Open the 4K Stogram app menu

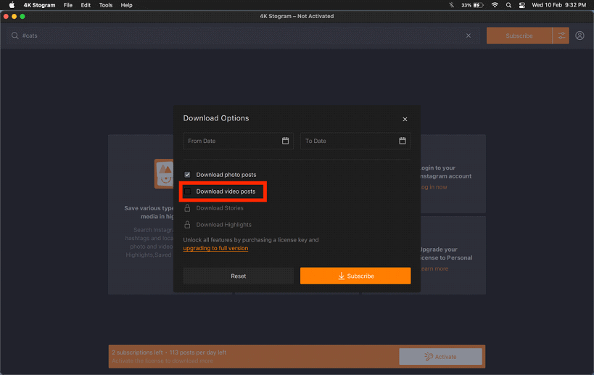point(39,5)
